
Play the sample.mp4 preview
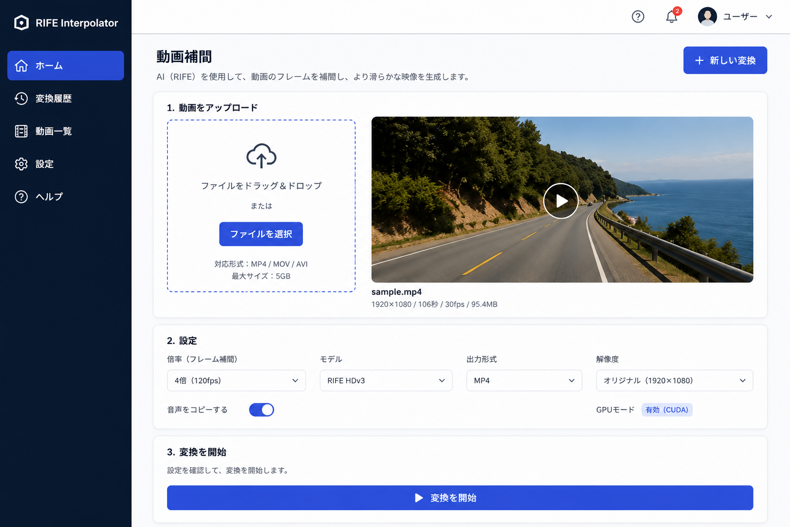[561, 201]
